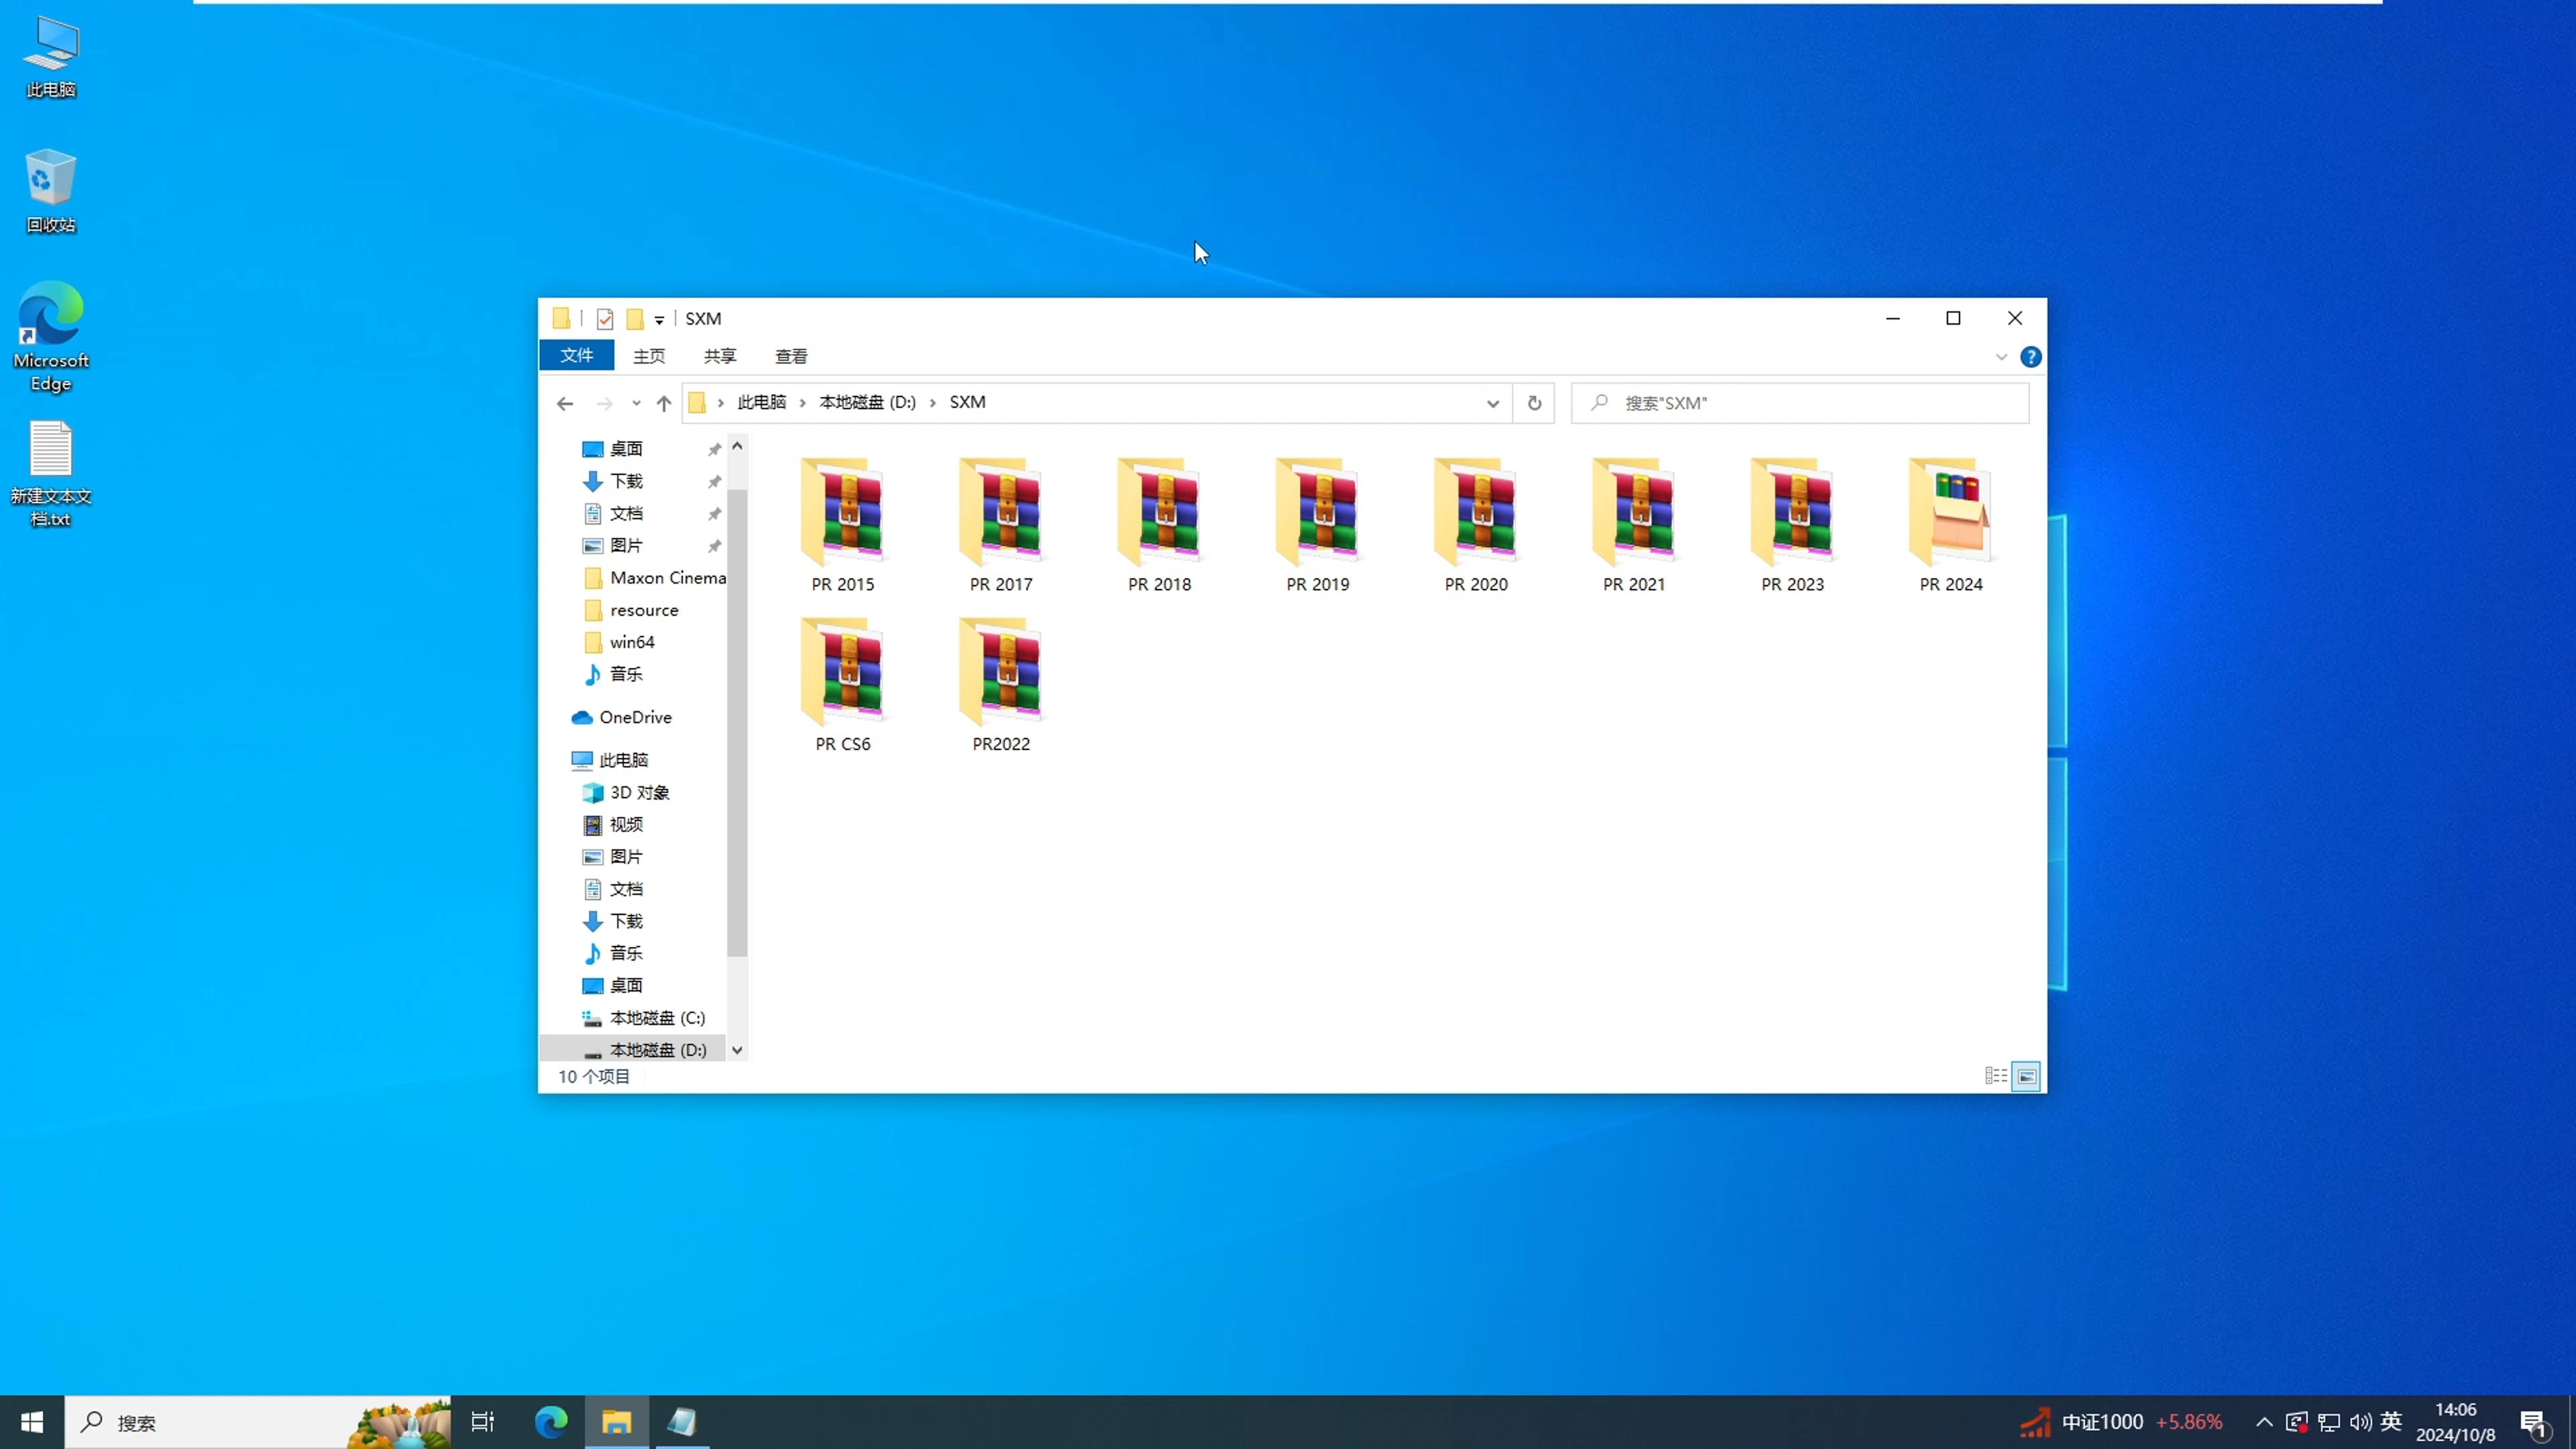
Task: Go up one folder level arrow
Action: (664, 403)
